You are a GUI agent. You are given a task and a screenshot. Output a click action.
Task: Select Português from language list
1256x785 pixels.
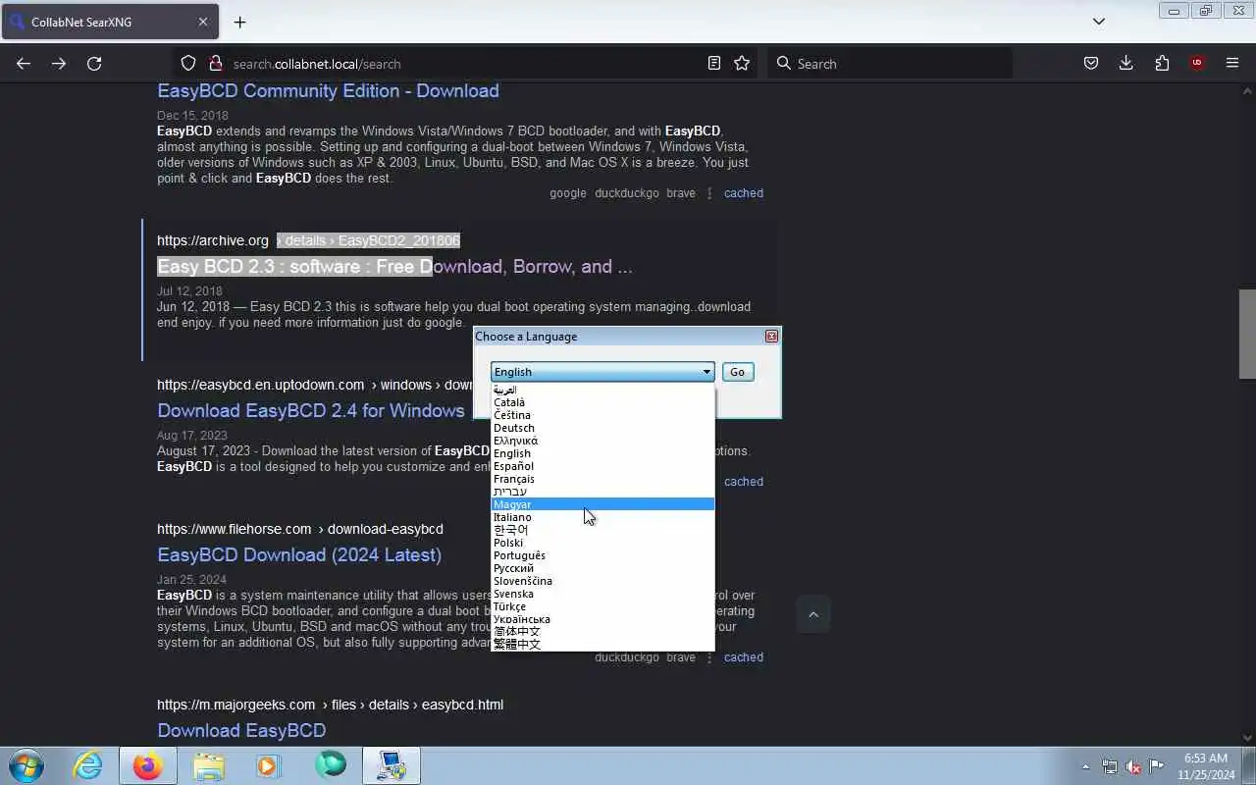[x=602, y=555]
